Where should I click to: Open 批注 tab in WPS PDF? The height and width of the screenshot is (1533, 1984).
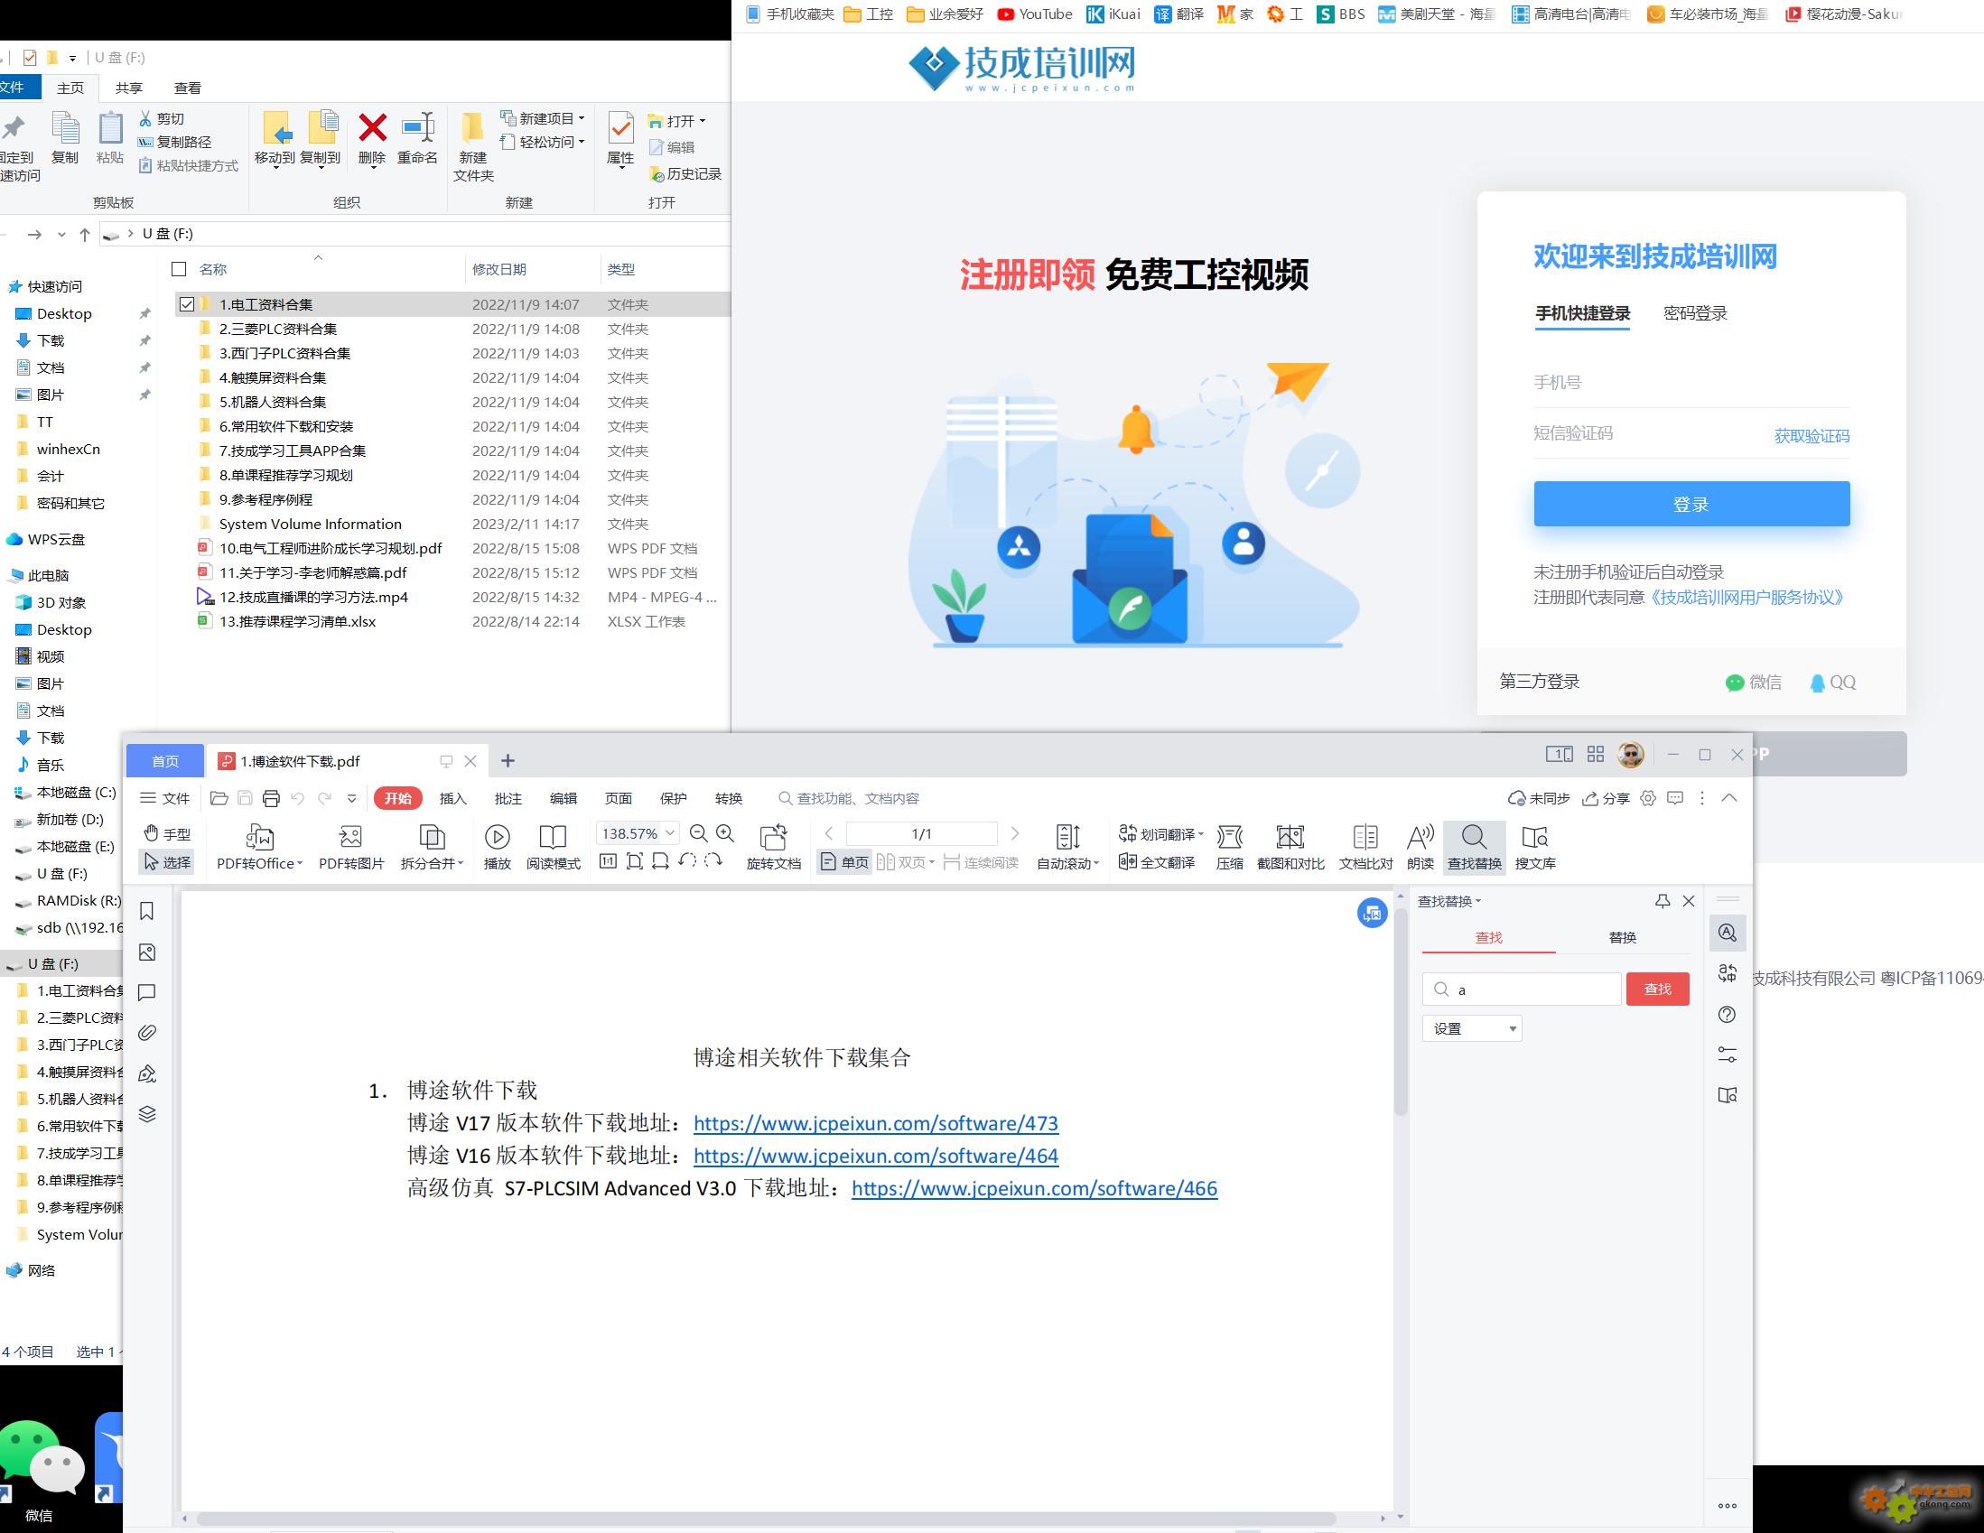(x=508, y=798)
